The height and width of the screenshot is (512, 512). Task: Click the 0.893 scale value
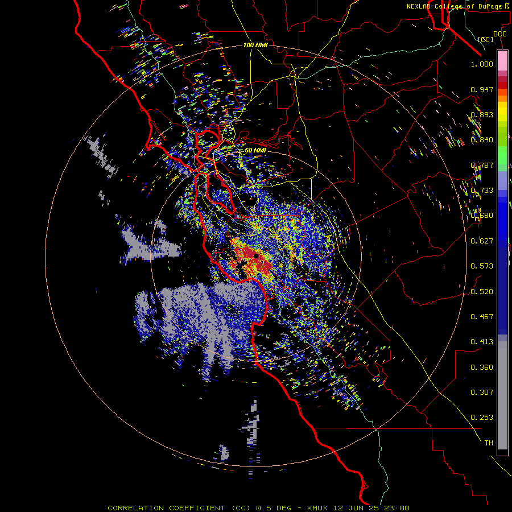[482, 114]
